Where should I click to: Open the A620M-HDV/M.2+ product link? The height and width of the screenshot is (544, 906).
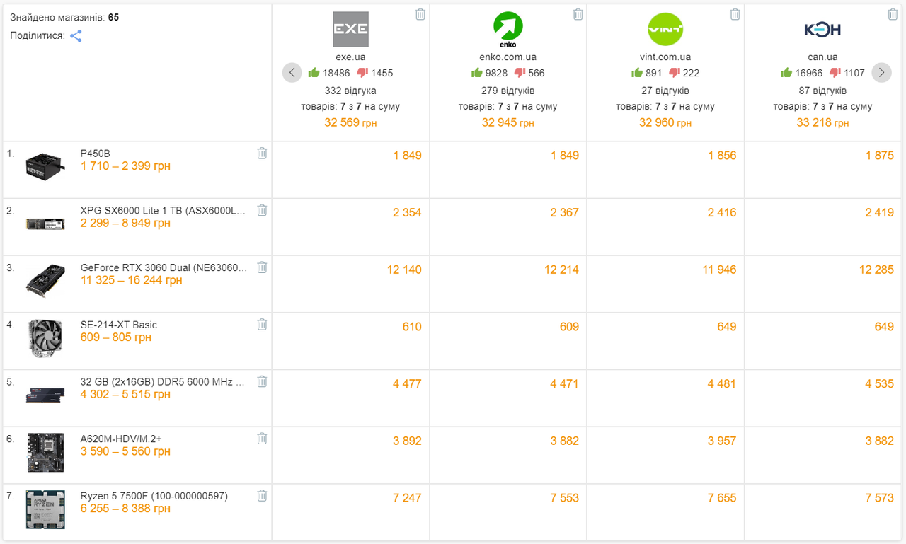tap(121, 439)
